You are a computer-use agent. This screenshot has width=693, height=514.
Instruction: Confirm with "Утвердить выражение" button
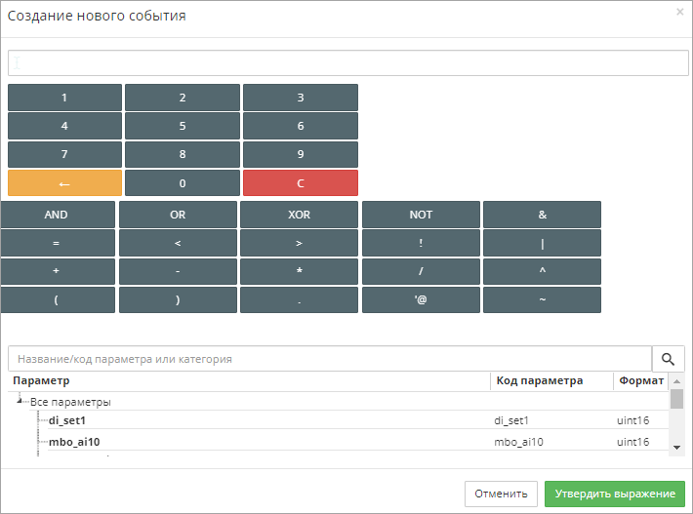pyautogui.click(x=614, y=494)
